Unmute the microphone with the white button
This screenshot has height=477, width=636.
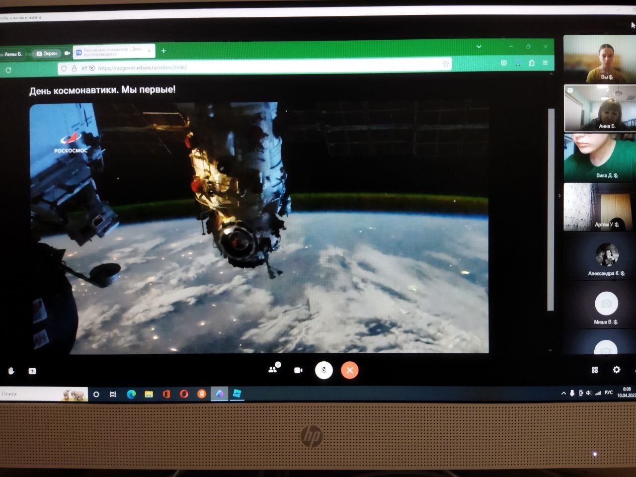324,370
